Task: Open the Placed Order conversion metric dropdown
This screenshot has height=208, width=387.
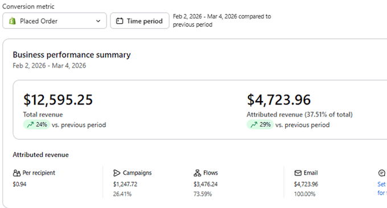Action: click(55, 21)
